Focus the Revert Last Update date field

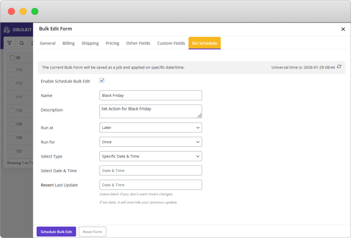click(151, 185)
